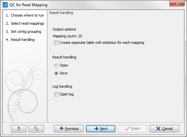Click the QC for Read Mapping title text
The height and width of the screenshot is (137, 187).
pyautogui.click(x=28, y=5)
